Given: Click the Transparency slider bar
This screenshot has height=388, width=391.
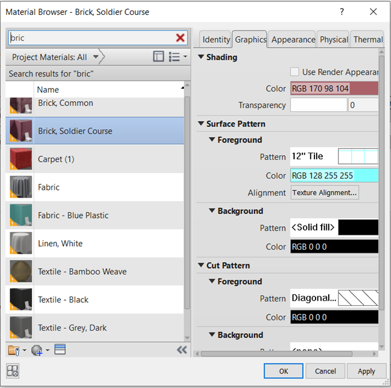Looking at the screenshot, I should 319,105.
